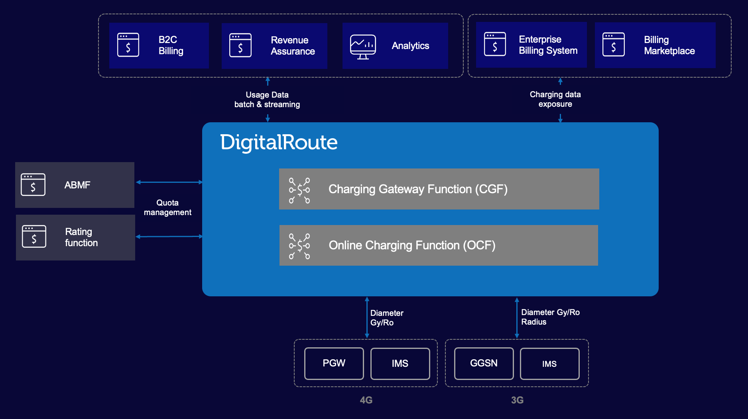Click the Online Charging Function network icon
This screenshot has width=748, height=419.
(299, 247)
